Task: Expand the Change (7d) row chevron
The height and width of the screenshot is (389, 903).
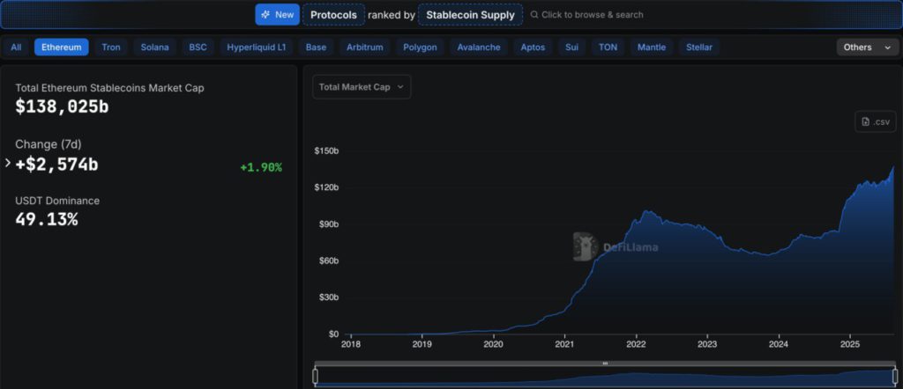Action: (8, 163)
